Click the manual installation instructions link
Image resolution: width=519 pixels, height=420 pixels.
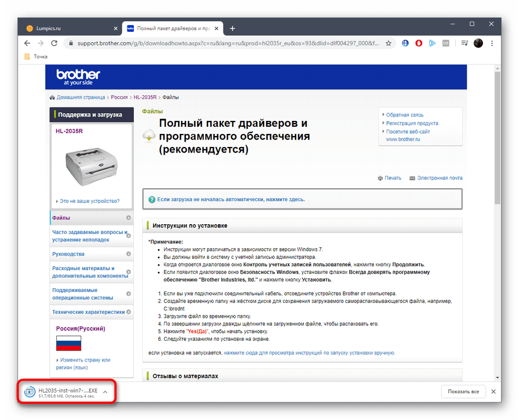pyautogui.click(x=309, y=353)
